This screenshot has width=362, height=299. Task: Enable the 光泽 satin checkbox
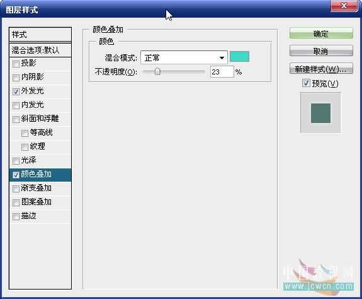tap(16, 161)
